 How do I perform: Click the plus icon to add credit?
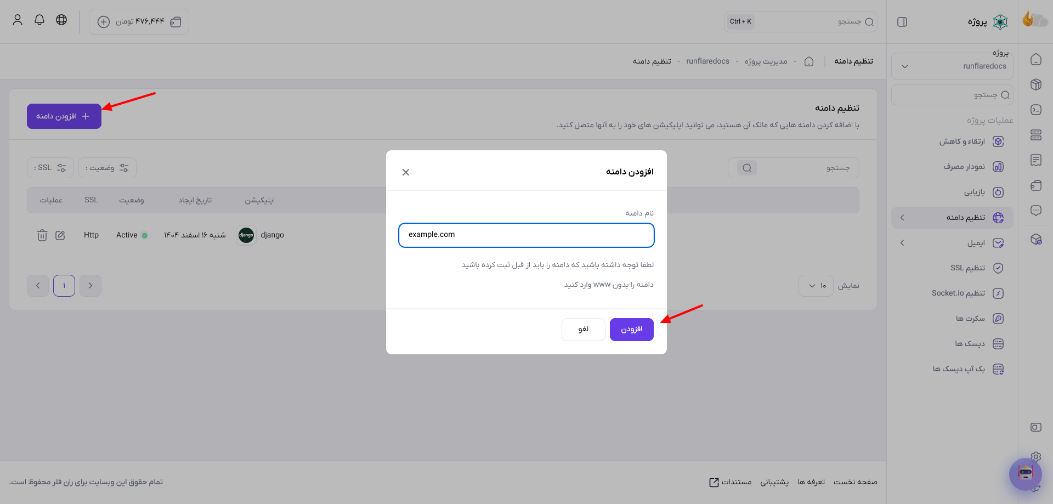pyautogui.click(x=104, y=22)
